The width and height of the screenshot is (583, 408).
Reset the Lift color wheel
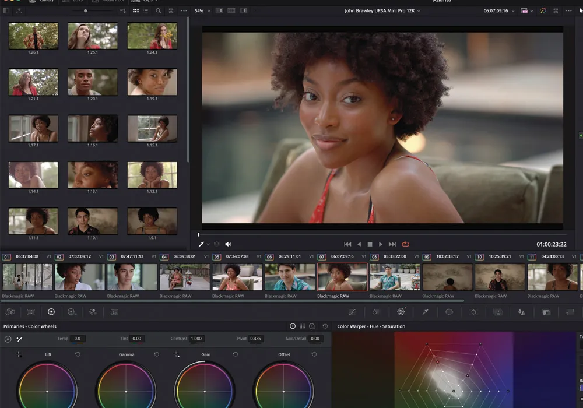[x=78, y=354]
